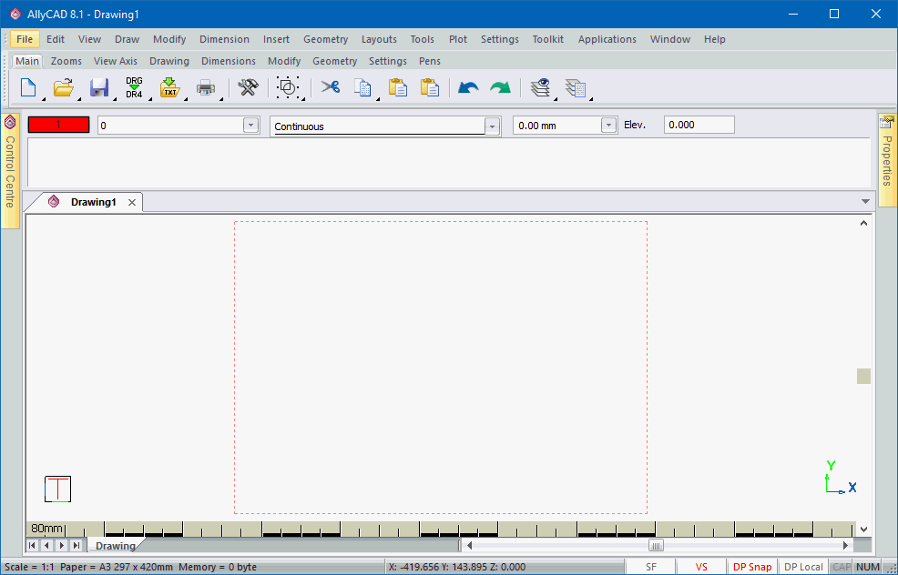898x575 pixels.
Task: Click the scissors cut icon
Action: (330, 87)
